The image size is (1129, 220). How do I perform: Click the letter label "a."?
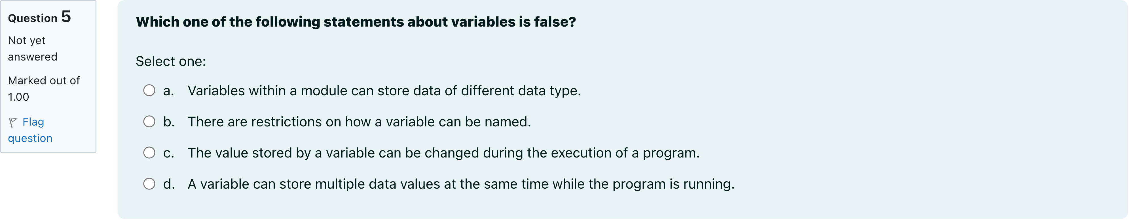(168, 90)
